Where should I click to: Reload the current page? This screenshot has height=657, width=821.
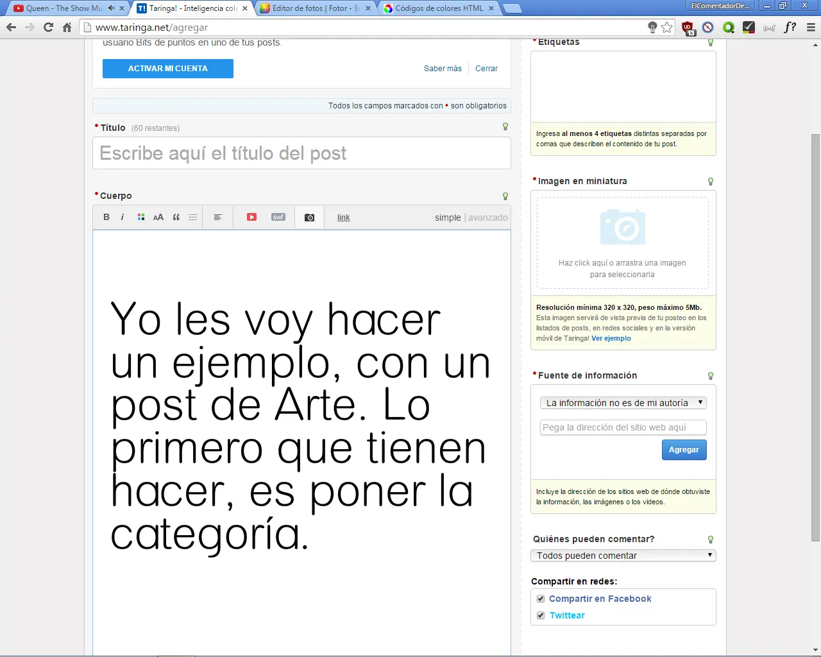[48, 27]
